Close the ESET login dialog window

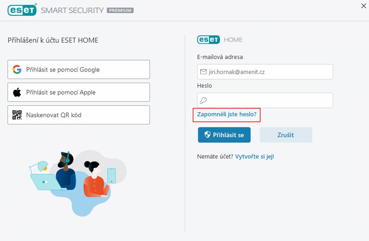click(364, 6)
